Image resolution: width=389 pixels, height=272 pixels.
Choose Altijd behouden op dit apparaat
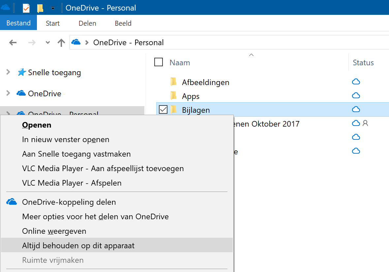(x=117, y=245)
